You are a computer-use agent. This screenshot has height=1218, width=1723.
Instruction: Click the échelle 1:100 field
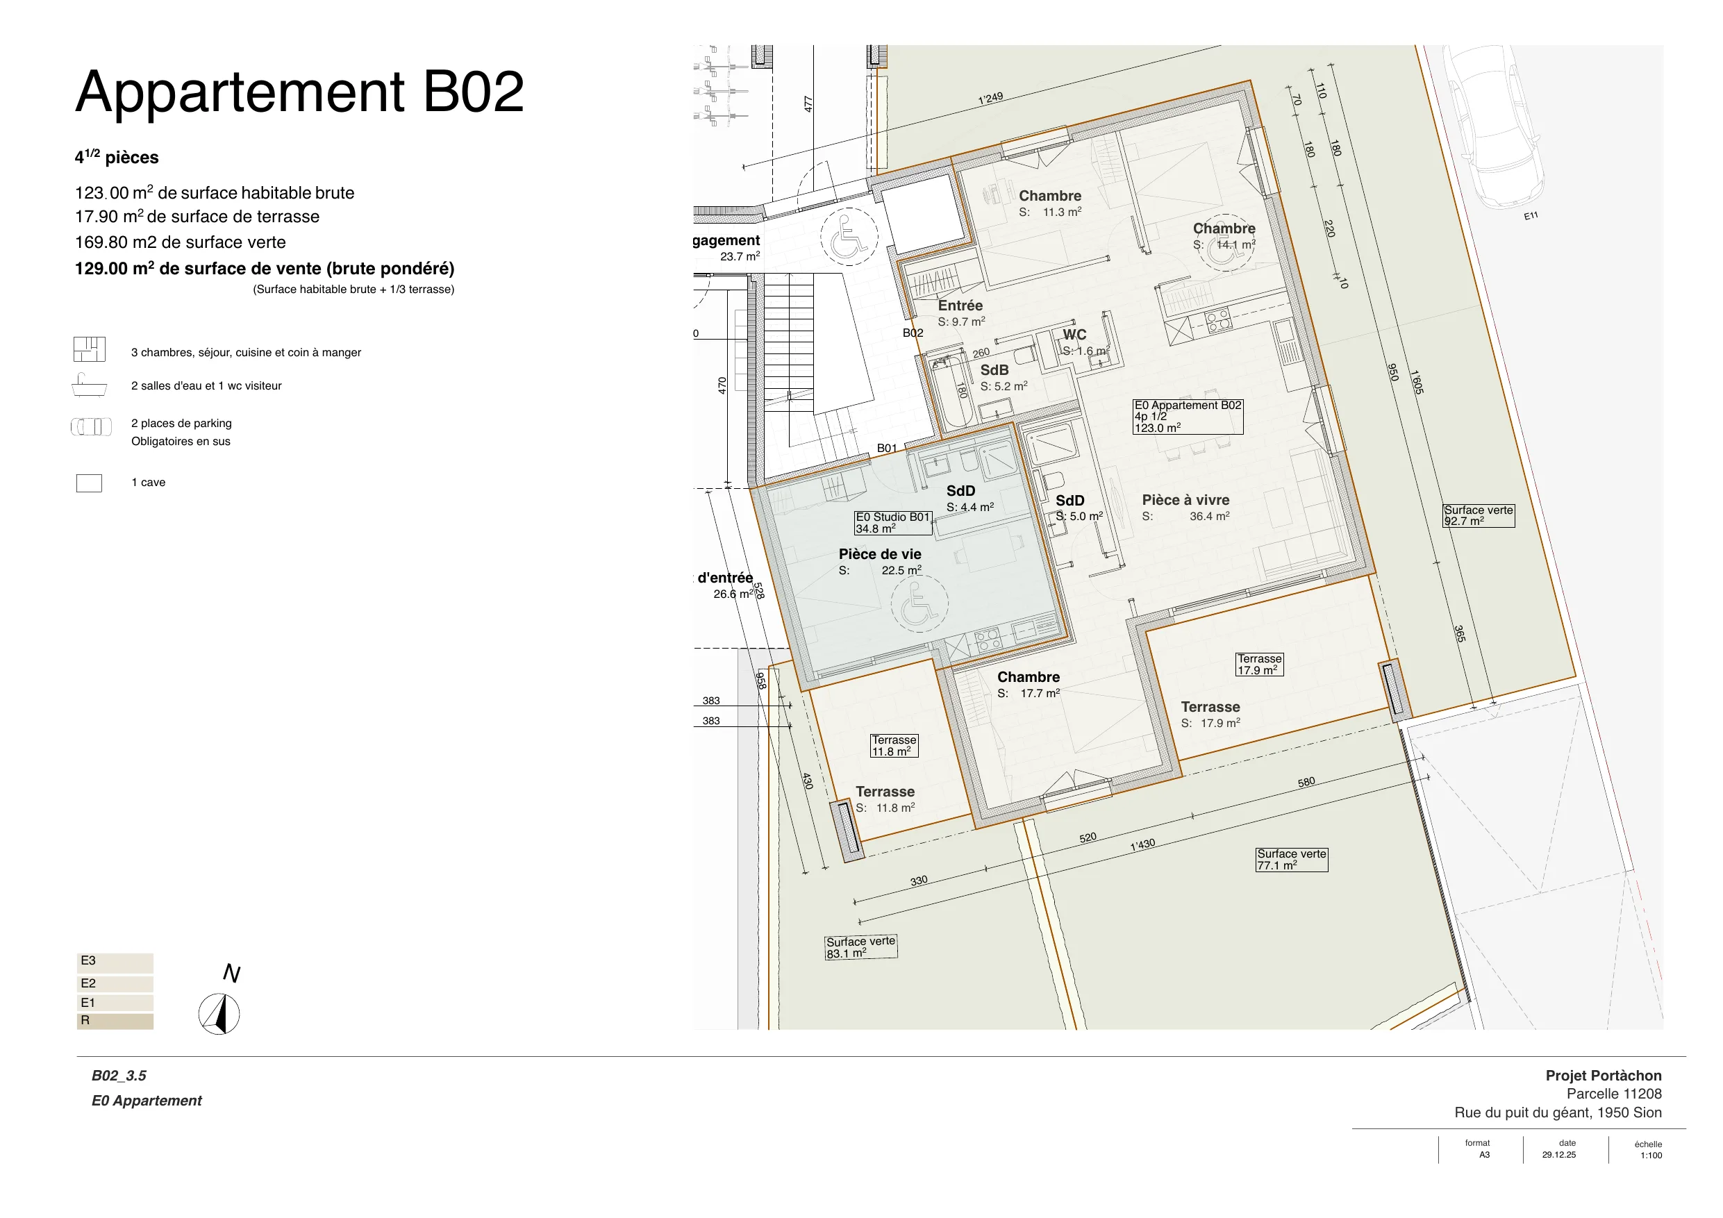tap(1648, 1150)
